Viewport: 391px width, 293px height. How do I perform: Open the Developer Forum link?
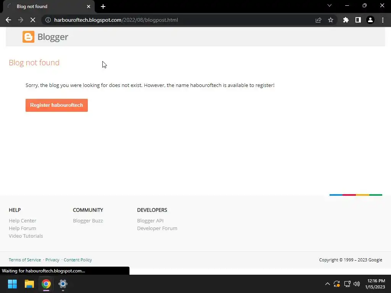coord(157,228)
